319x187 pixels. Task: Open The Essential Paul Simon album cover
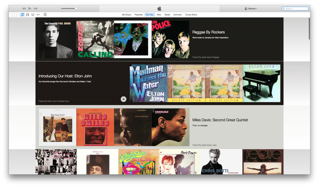click(x=57, y=40)
